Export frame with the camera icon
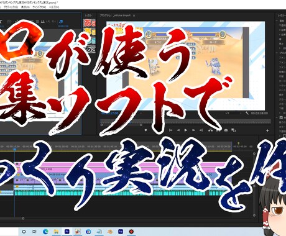The width and height of the screenshot is (286, 236). (226, 130)
